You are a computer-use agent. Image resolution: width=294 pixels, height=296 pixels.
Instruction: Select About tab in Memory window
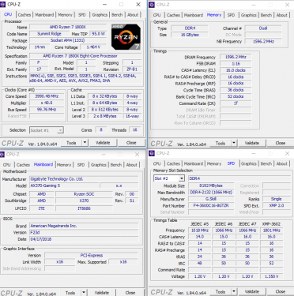pos(281,15)
